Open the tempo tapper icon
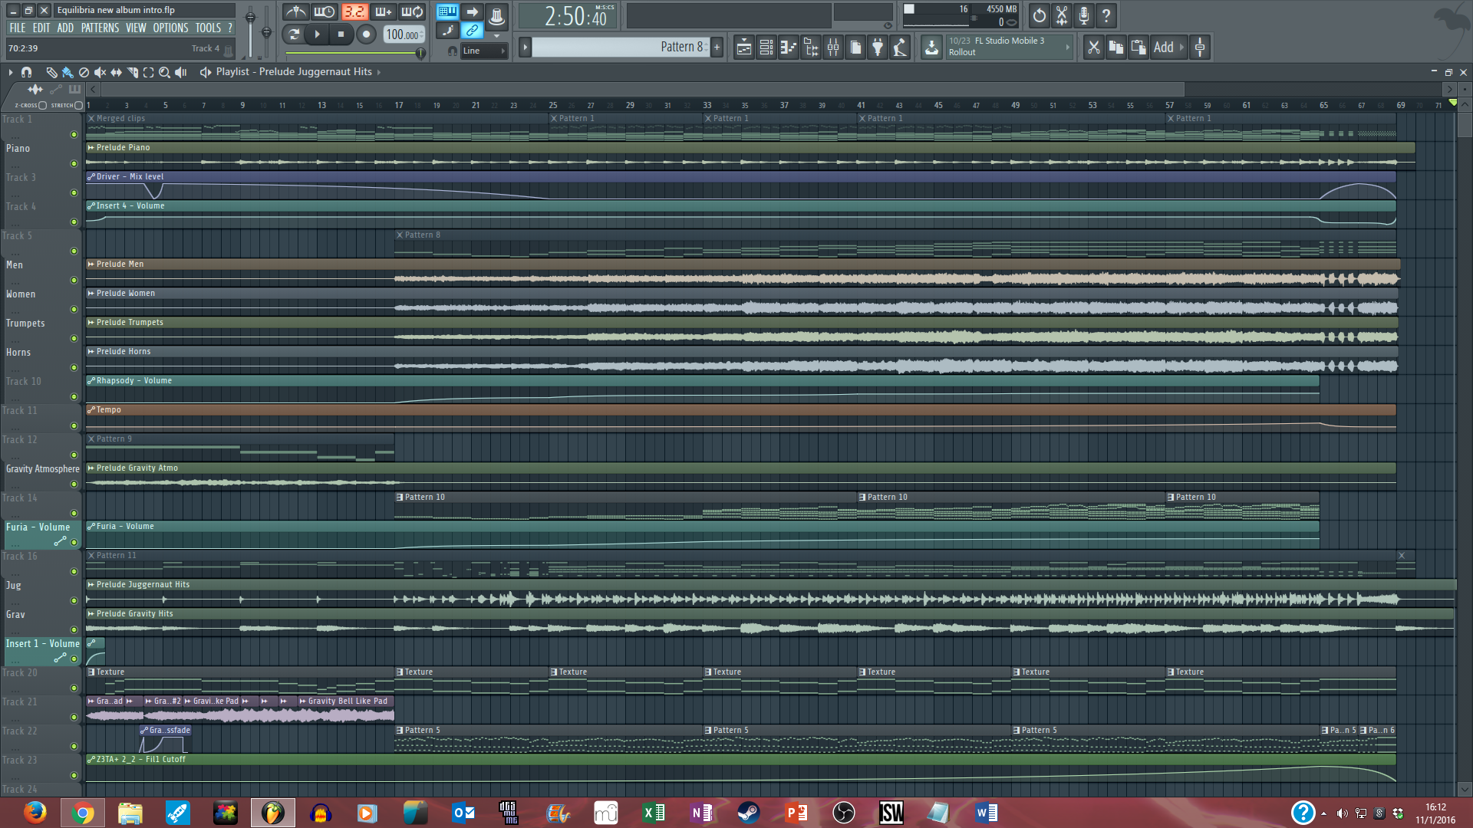 coord(900,48)
